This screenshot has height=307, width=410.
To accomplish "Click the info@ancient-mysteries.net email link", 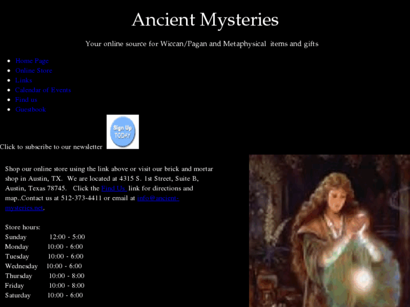I will tap(158, 198).
